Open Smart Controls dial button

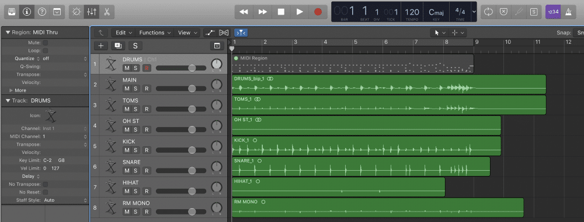pyautogui.click(x=77, y=12)
